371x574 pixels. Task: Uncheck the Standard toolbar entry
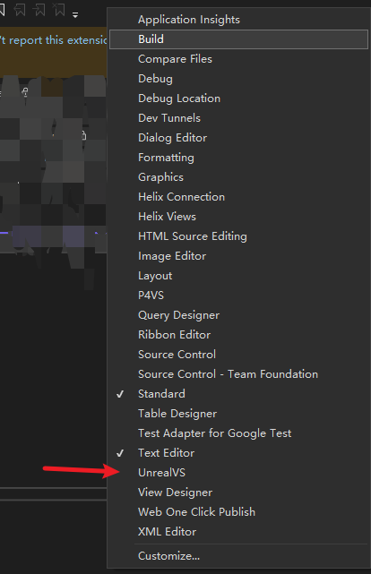[x=238, y=394]
